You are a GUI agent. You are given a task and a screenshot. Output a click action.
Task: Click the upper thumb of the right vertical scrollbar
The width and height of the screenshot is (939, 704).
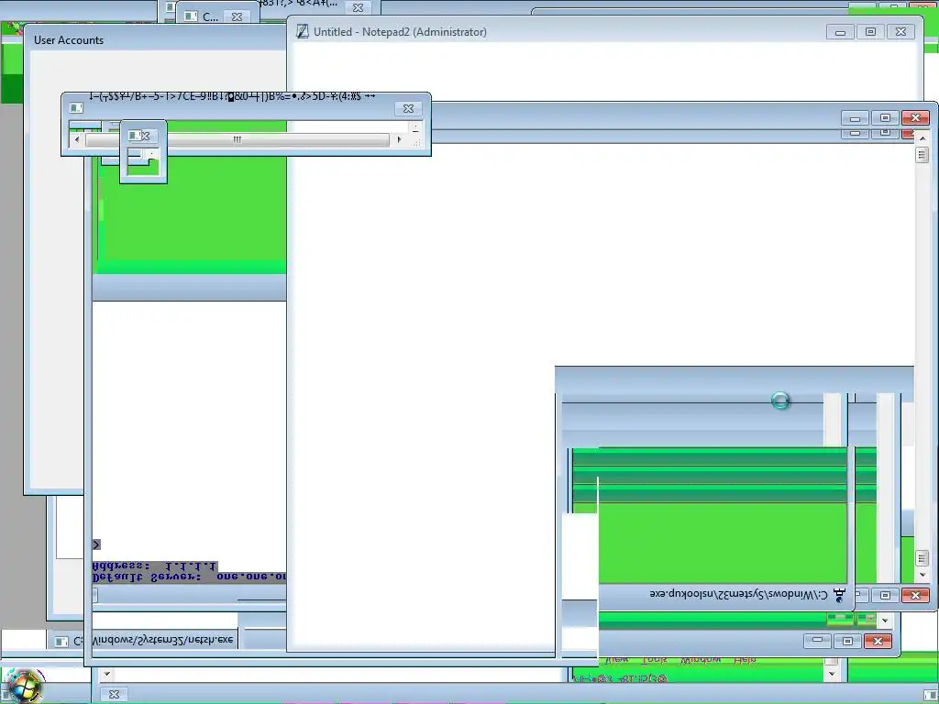[x=922, y=154]
